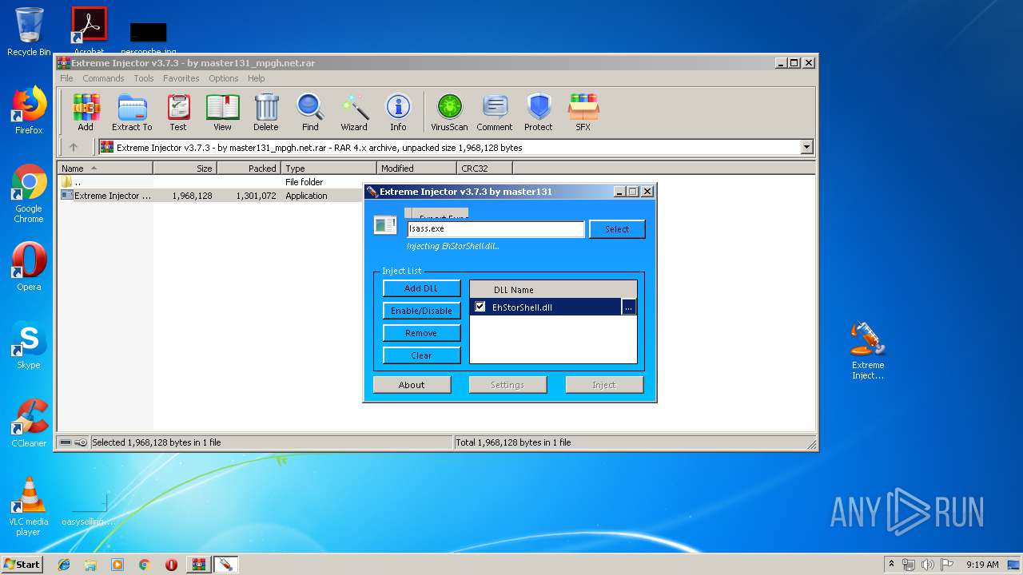Click the Comment toolbar icon
1023x575 pixels.
click(495, 112)
